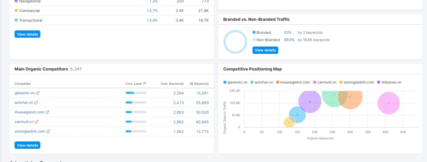This screenshot has width=427, height=162.
Task: Toggle muaxegiatot.com legend in positioning map
Action: pos(293,82)
